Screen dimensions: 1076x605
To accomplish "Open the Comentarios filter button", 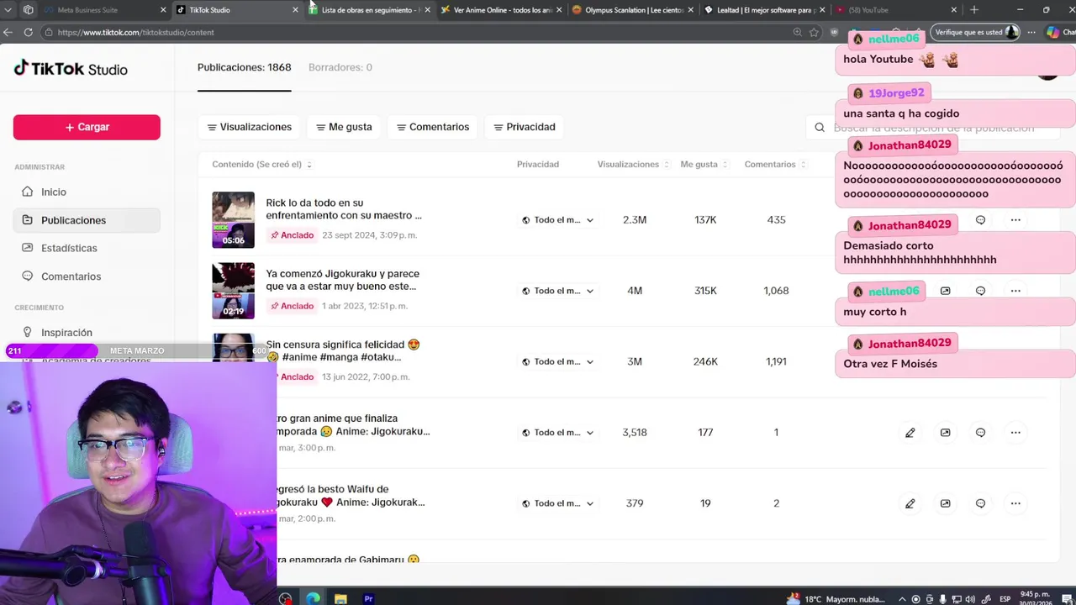I will (433, 127).
